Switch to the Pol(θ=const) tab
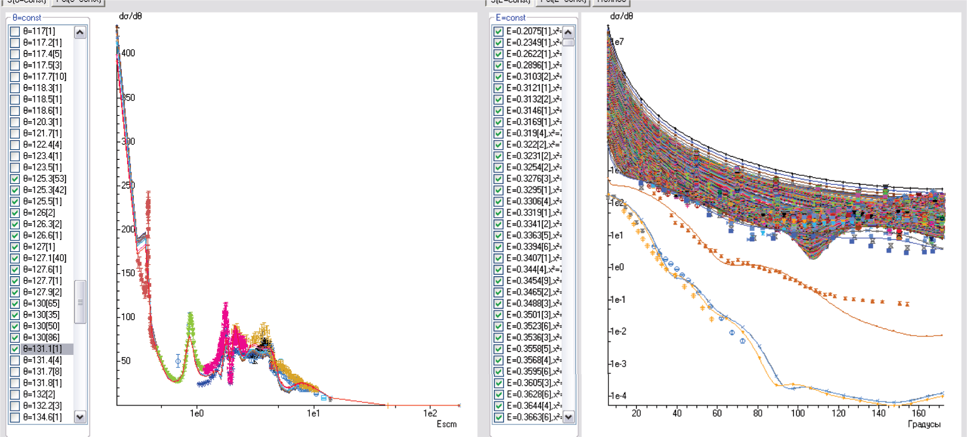Screen dimensions: 967x437 [78, 2]
